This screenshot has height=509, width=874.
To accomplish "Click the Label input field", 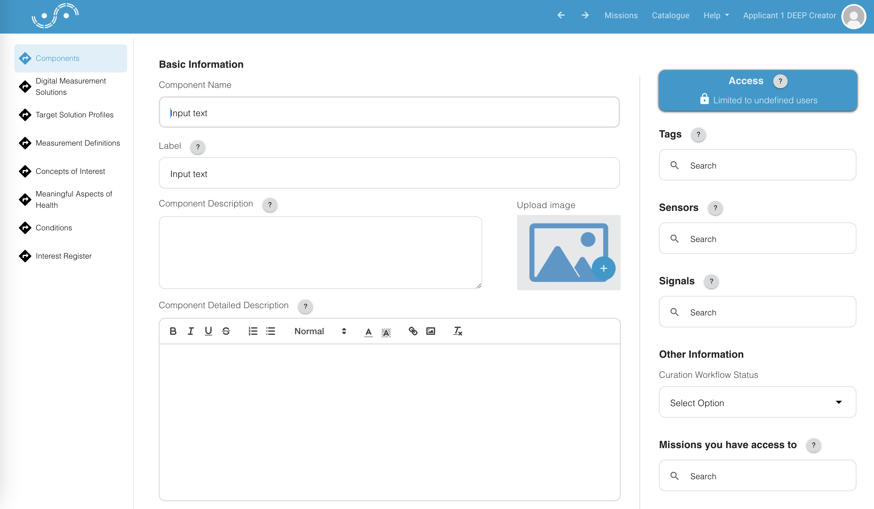I will pos(389,173).
